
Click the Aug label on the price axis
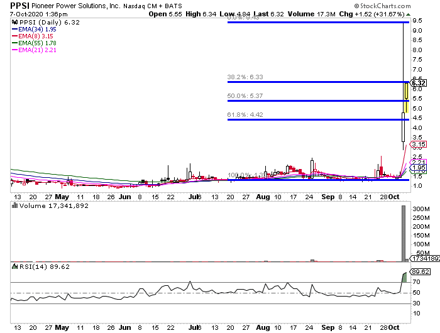pyautogui.click(x=263, y=197)
